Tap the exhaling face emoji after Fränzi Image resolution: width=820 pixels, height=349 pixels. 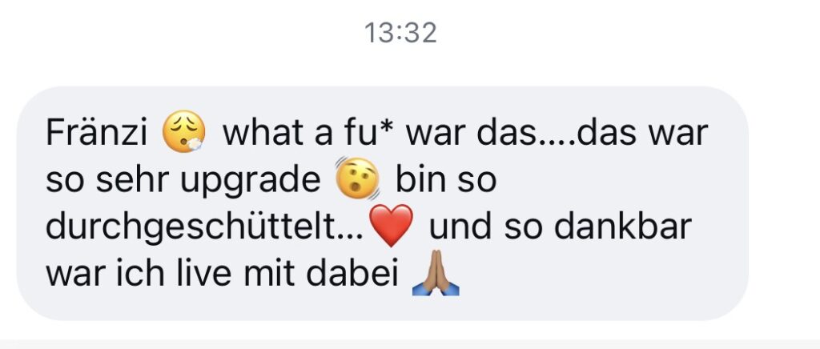tap(183, 131)
